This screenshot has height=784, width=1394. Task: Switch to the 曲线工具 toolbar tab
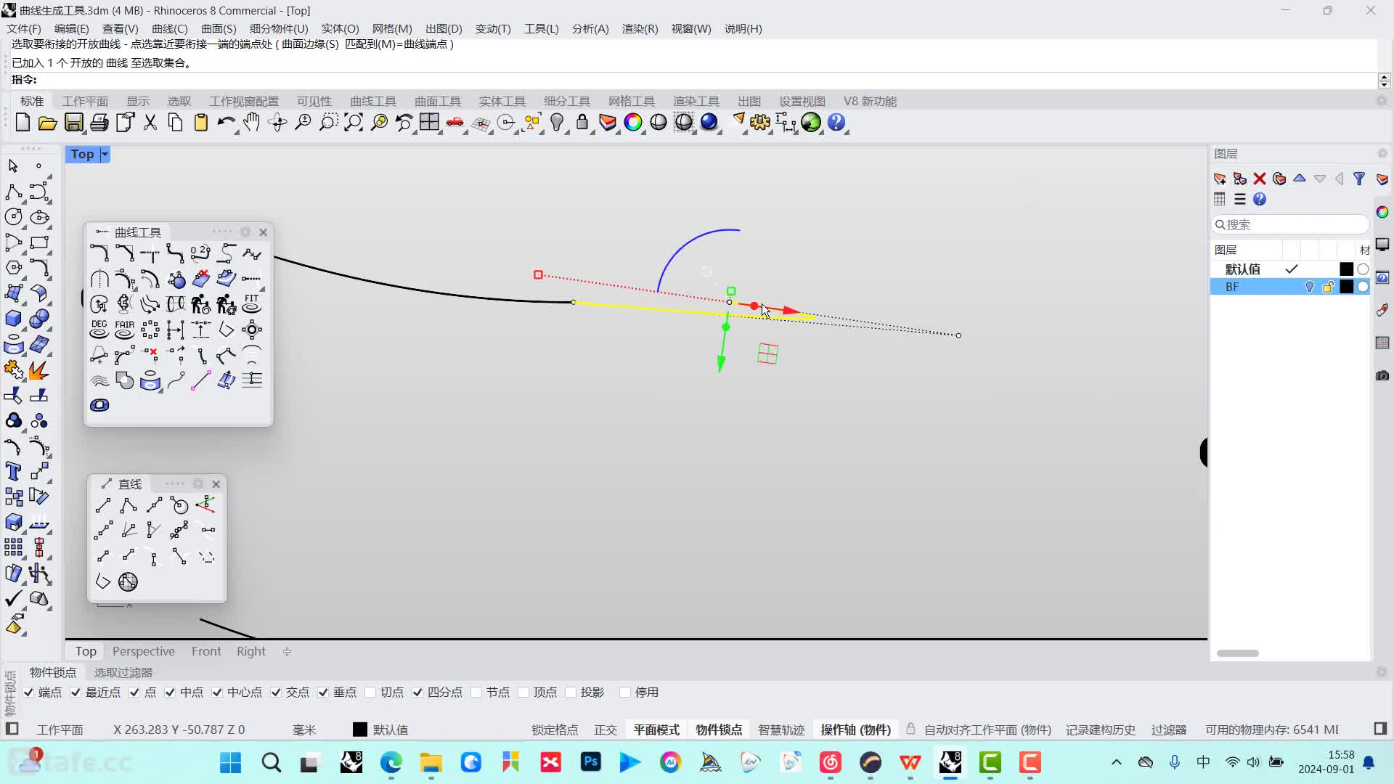[373, 102]
